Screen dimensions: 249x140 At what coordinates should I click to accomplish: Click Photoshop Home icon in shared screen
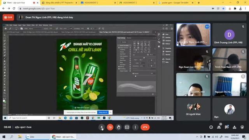[x=5, y=28]
